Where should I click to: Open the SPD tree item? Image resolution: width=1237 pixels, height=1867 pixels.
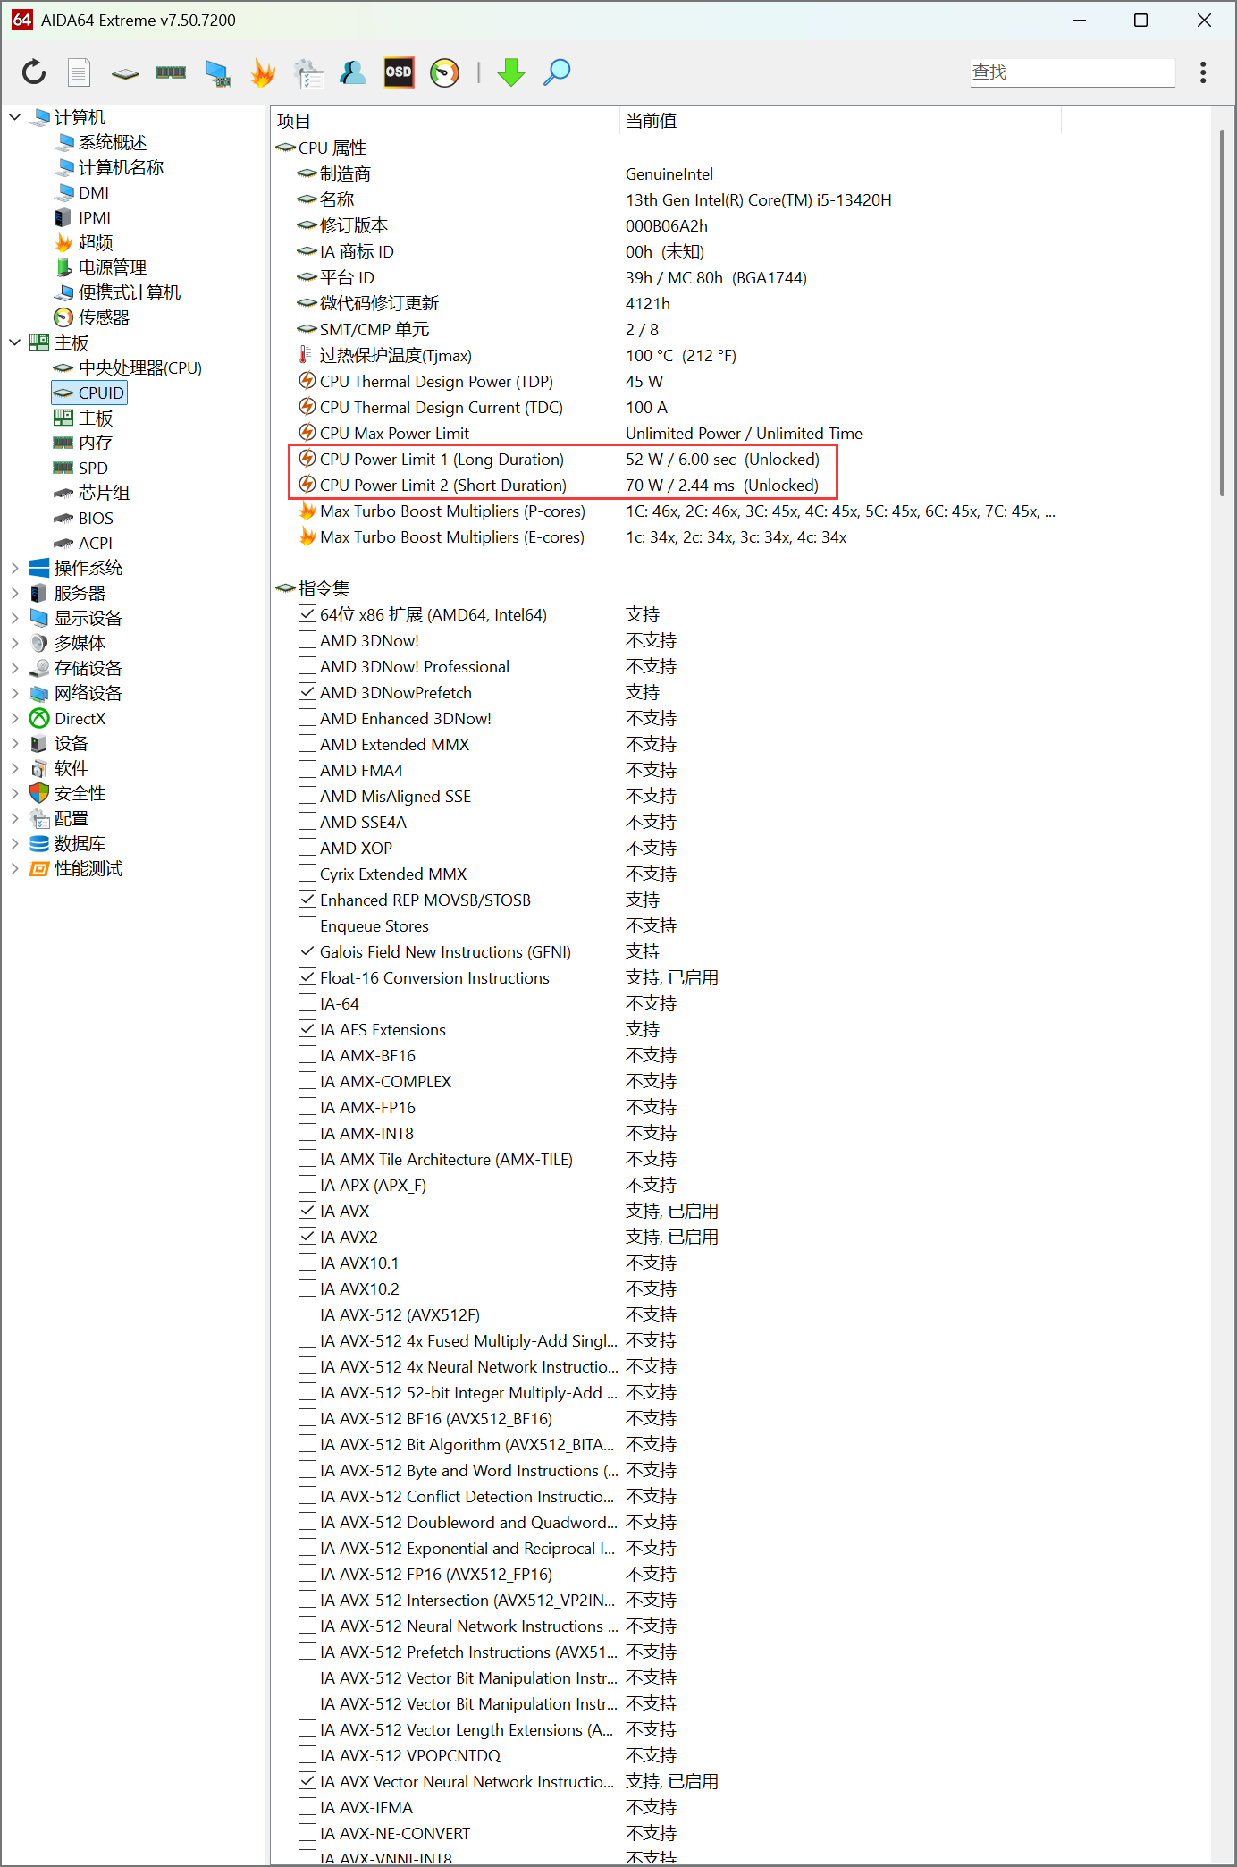(93, 468)
